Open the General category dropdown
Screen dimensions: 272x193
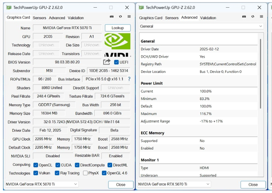point(201,26)
